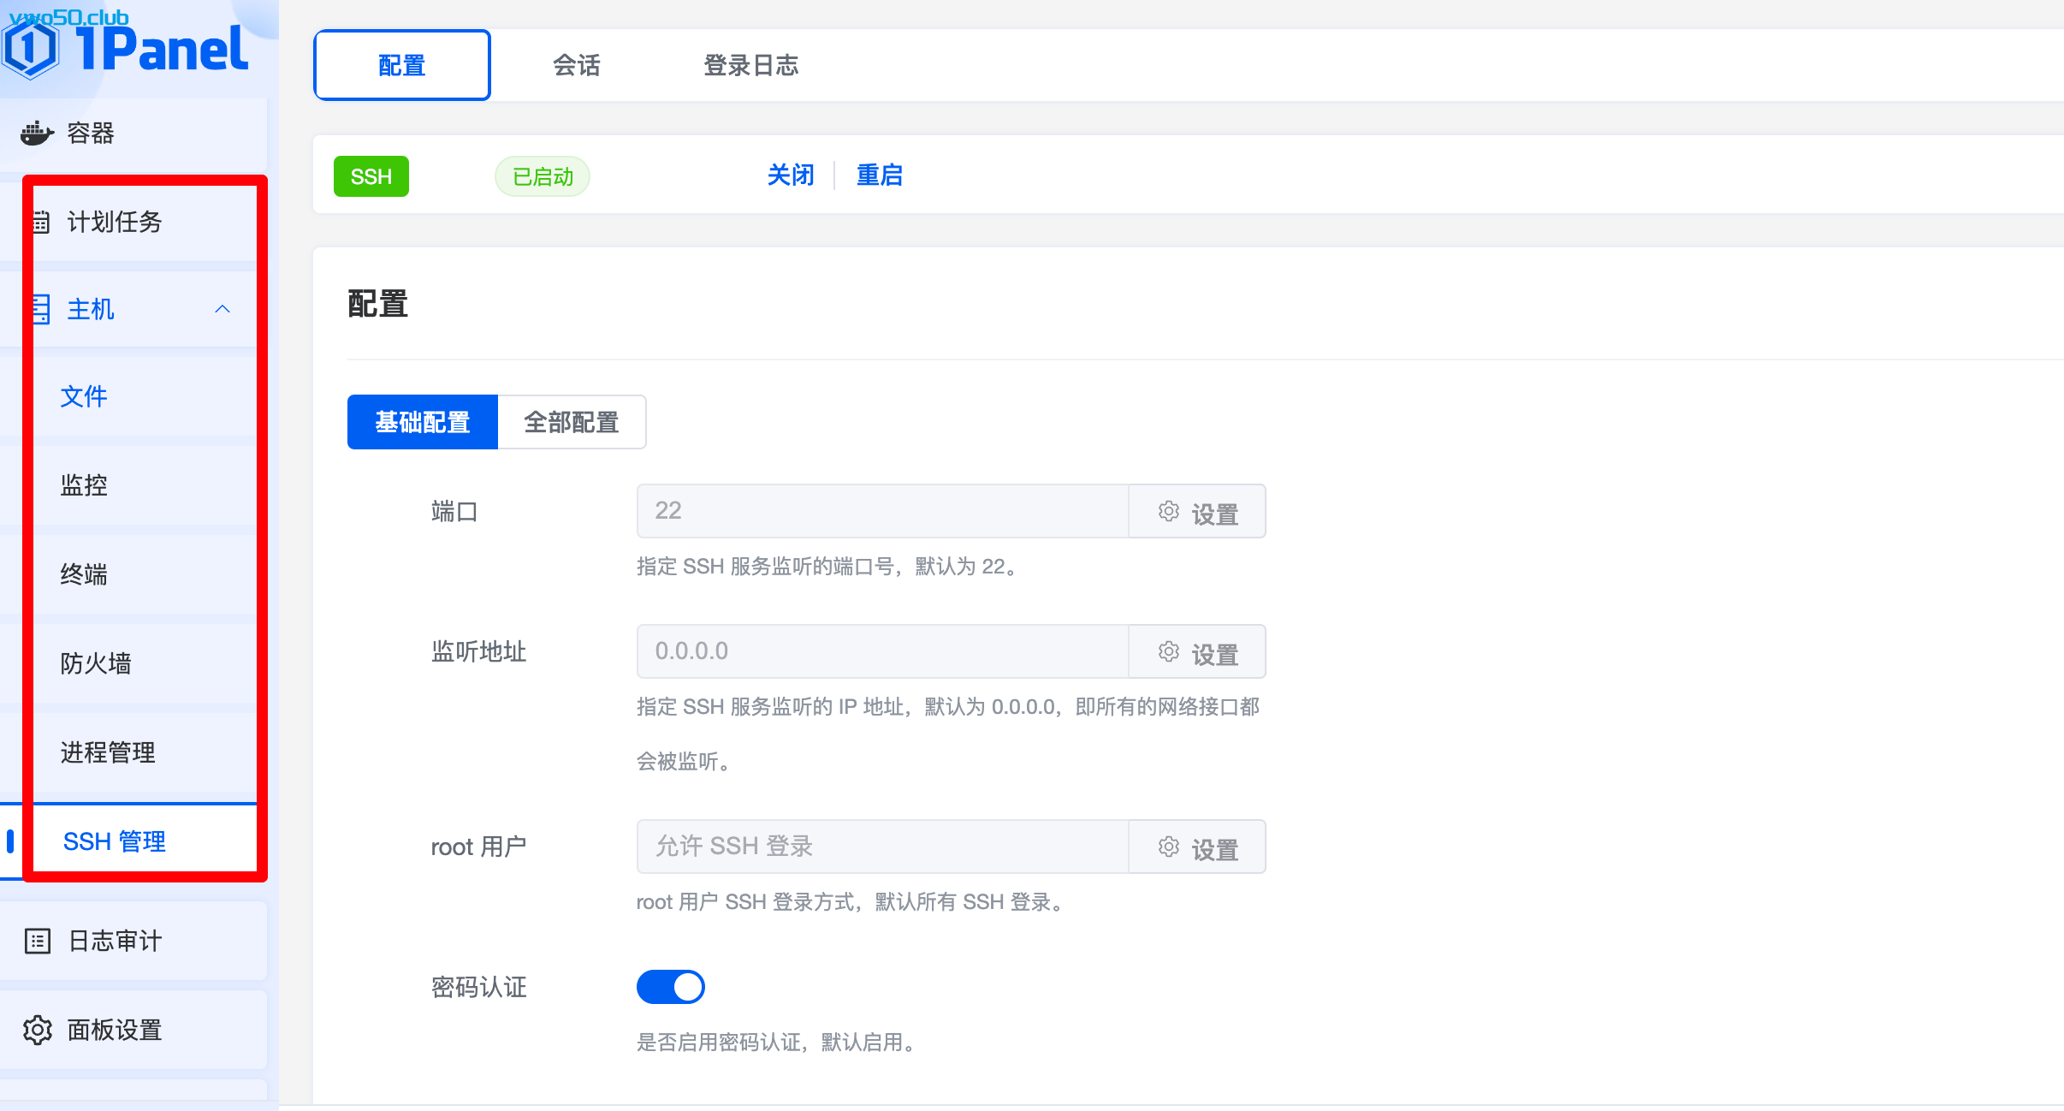This screenshot has height=1111, width=2064.
Task: Click the gear 设置 button for 监听地址
Action: point(1197,652)
